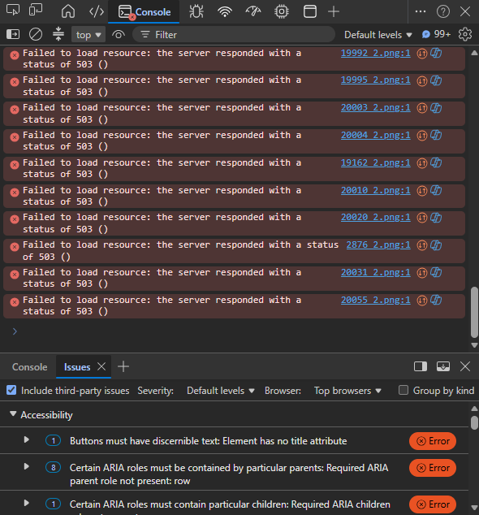Open the Top browsers dropdown
This screenshot has width=479, height=515.
347,391
